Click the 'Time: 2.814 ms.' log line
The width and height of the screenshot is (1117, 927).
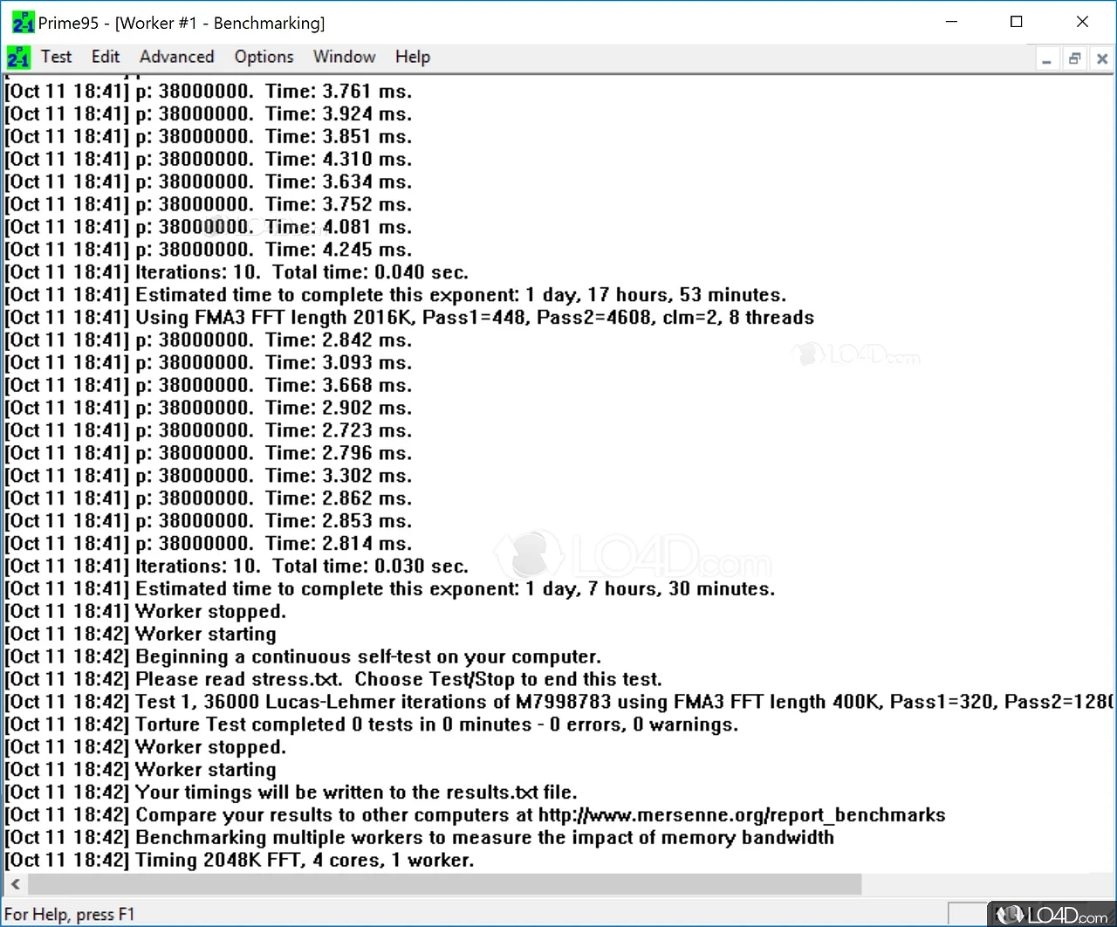click(x=209, y=544)
